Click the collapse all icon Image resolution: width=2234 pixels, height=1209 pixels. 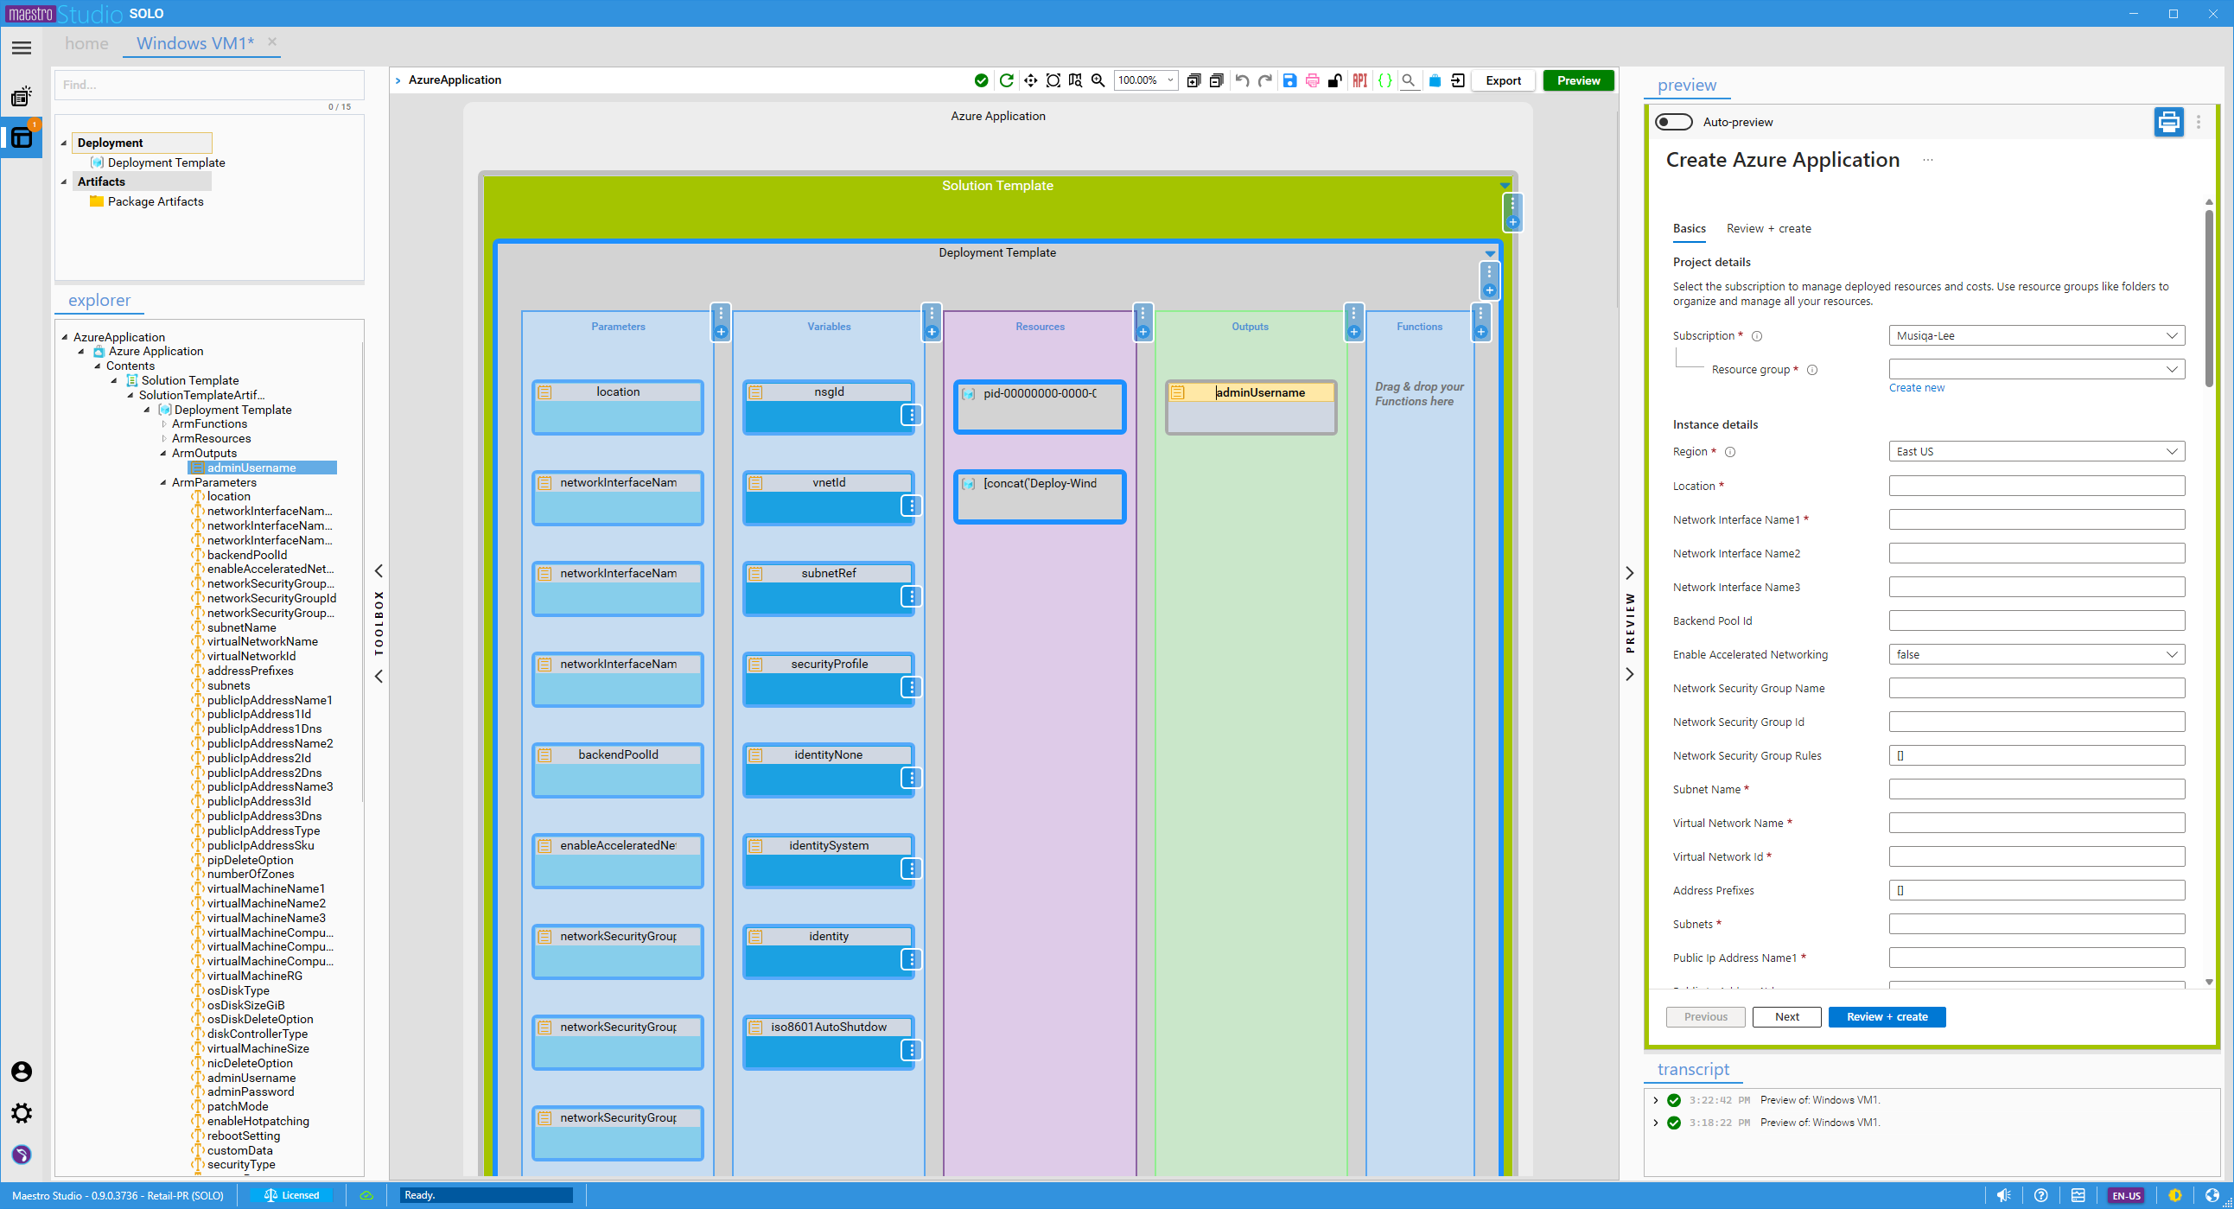coord(1216,80)
